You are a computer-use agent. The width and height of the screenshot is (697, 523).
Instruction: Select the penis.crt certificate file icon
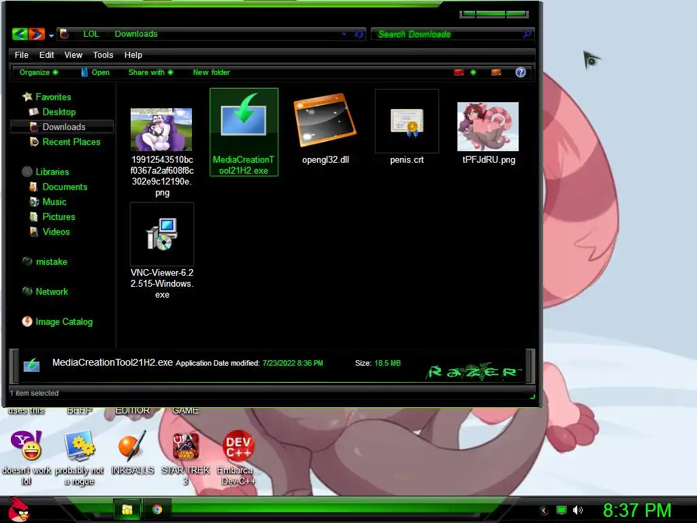point(407,123)
